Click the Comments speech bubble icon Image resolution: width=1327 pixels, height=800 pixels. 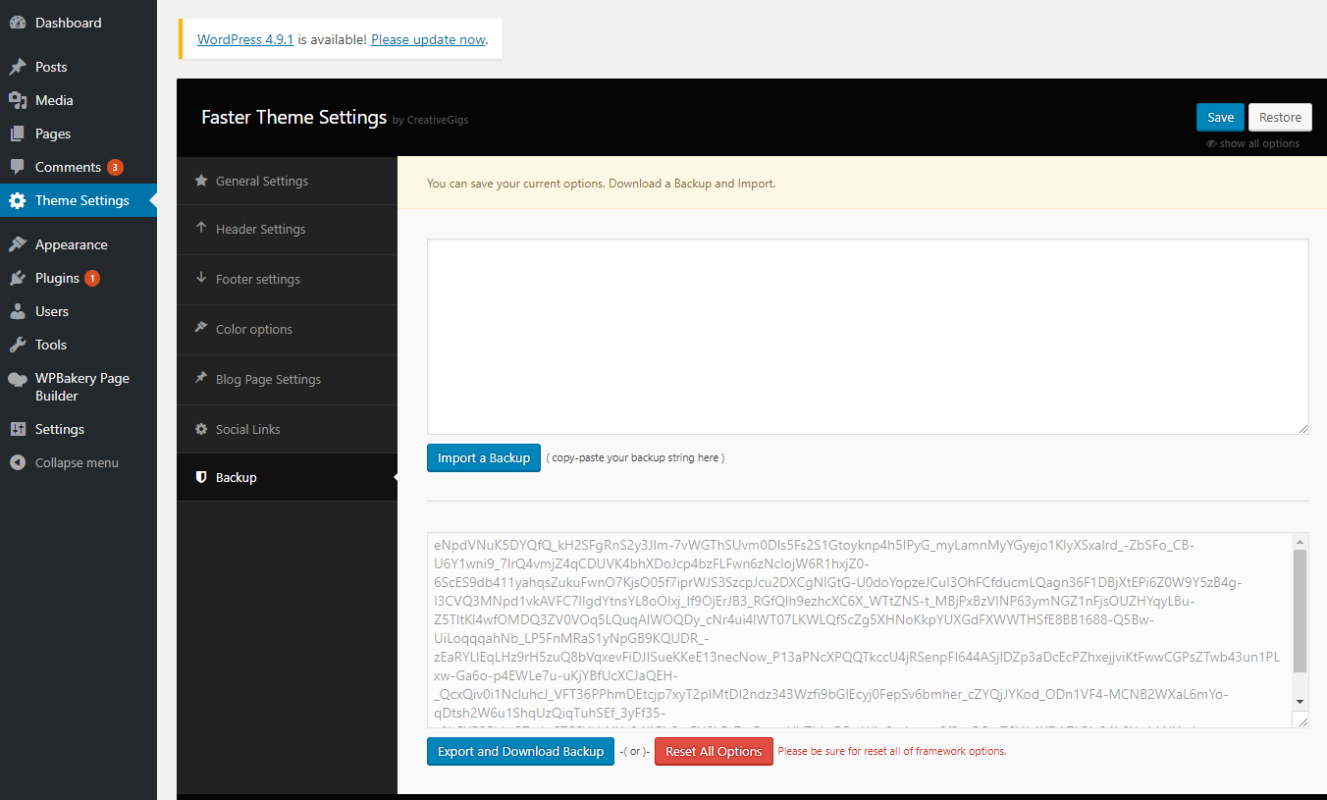coord(18,167)
